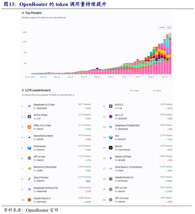Open the stepfun provider link

pyautogui.click(x=41, y=181)
